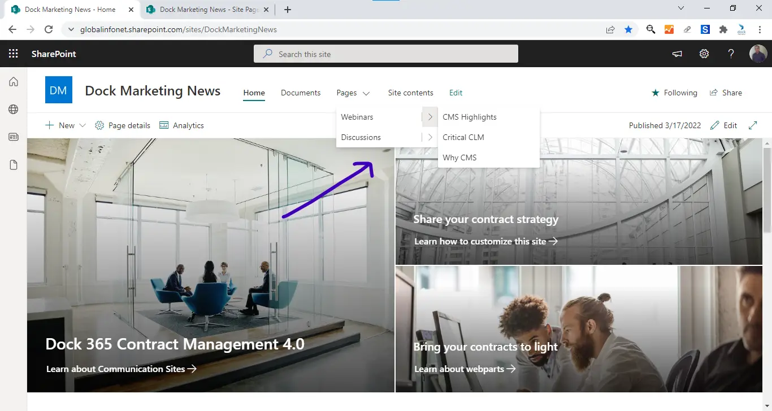
Task: Click the Bring your contracts to light heading
Action: coord(485,347)
